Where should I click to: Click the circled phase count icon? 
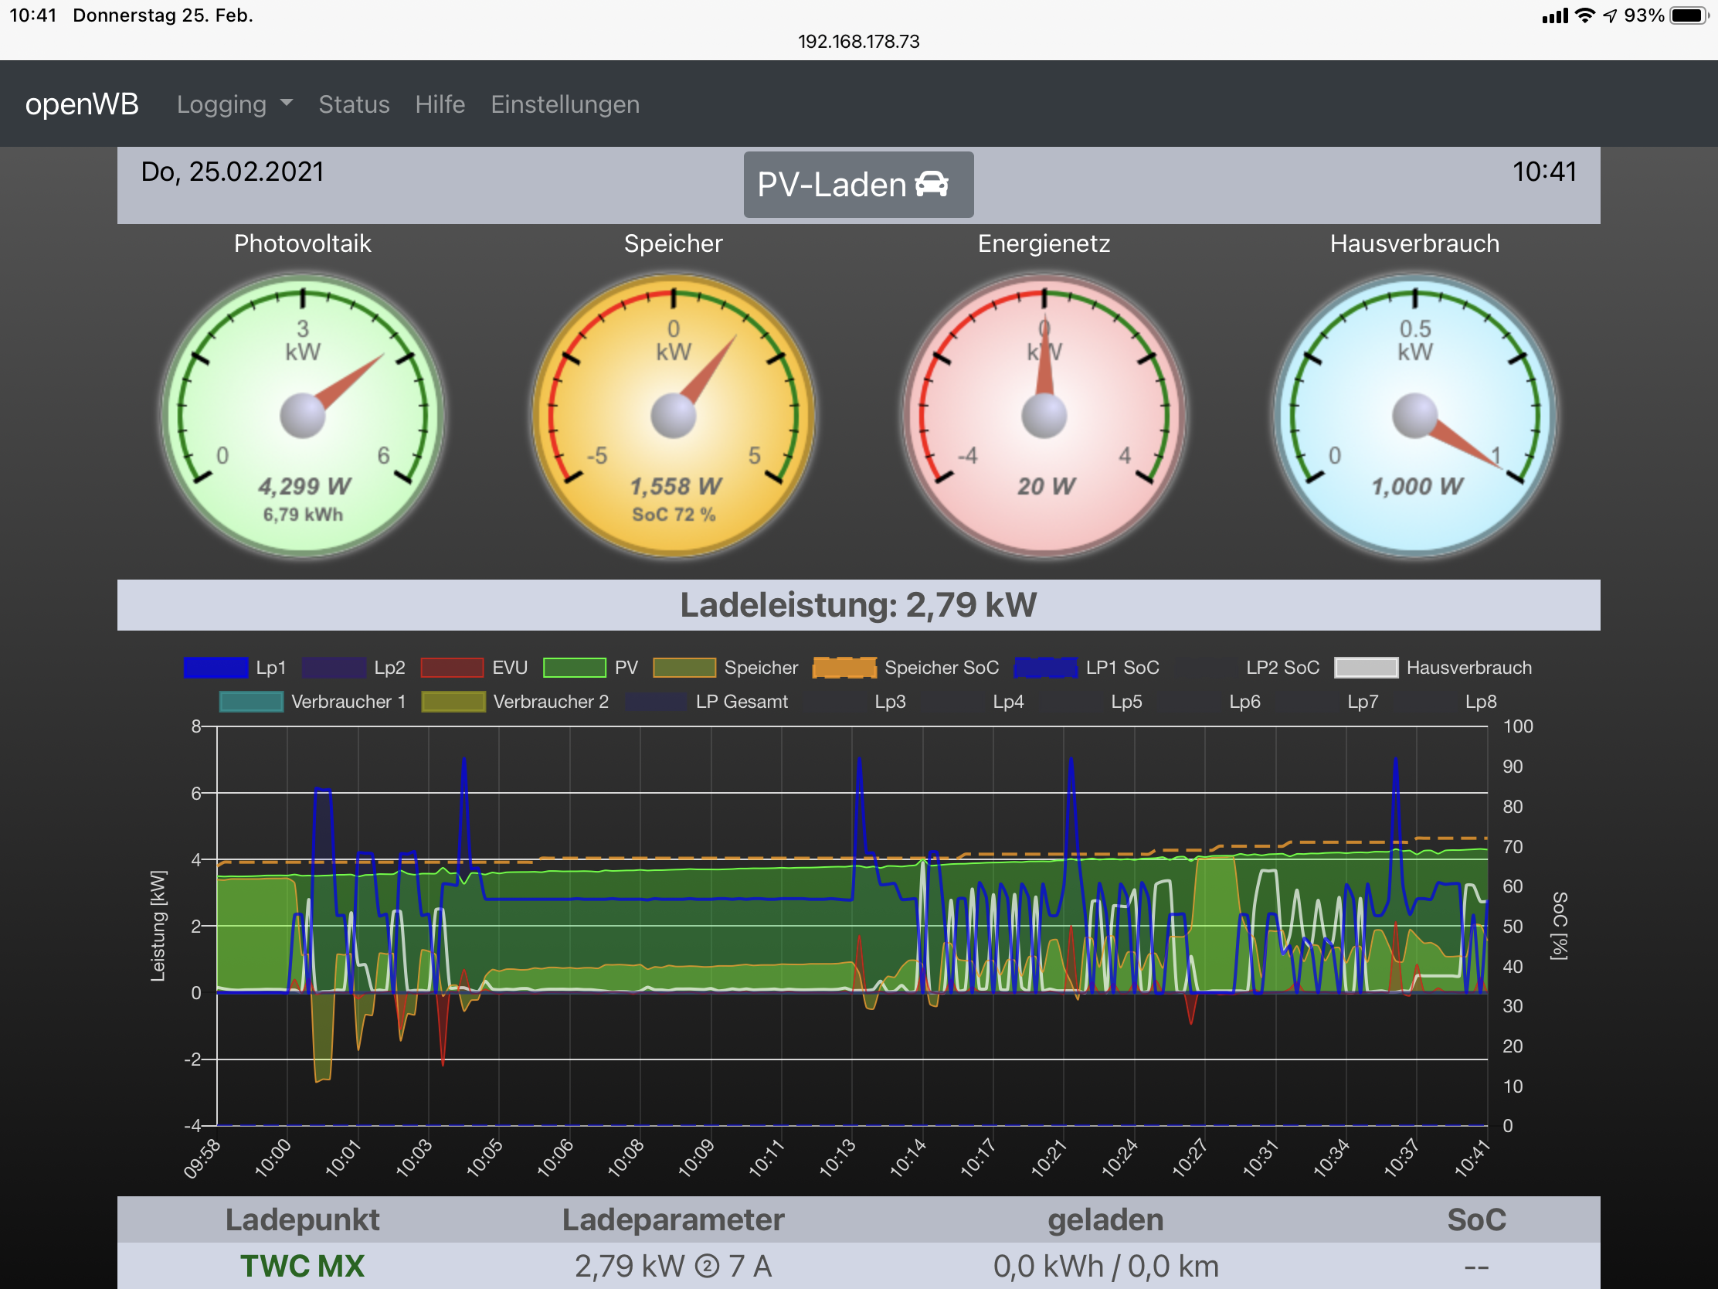coord(706,1267)
